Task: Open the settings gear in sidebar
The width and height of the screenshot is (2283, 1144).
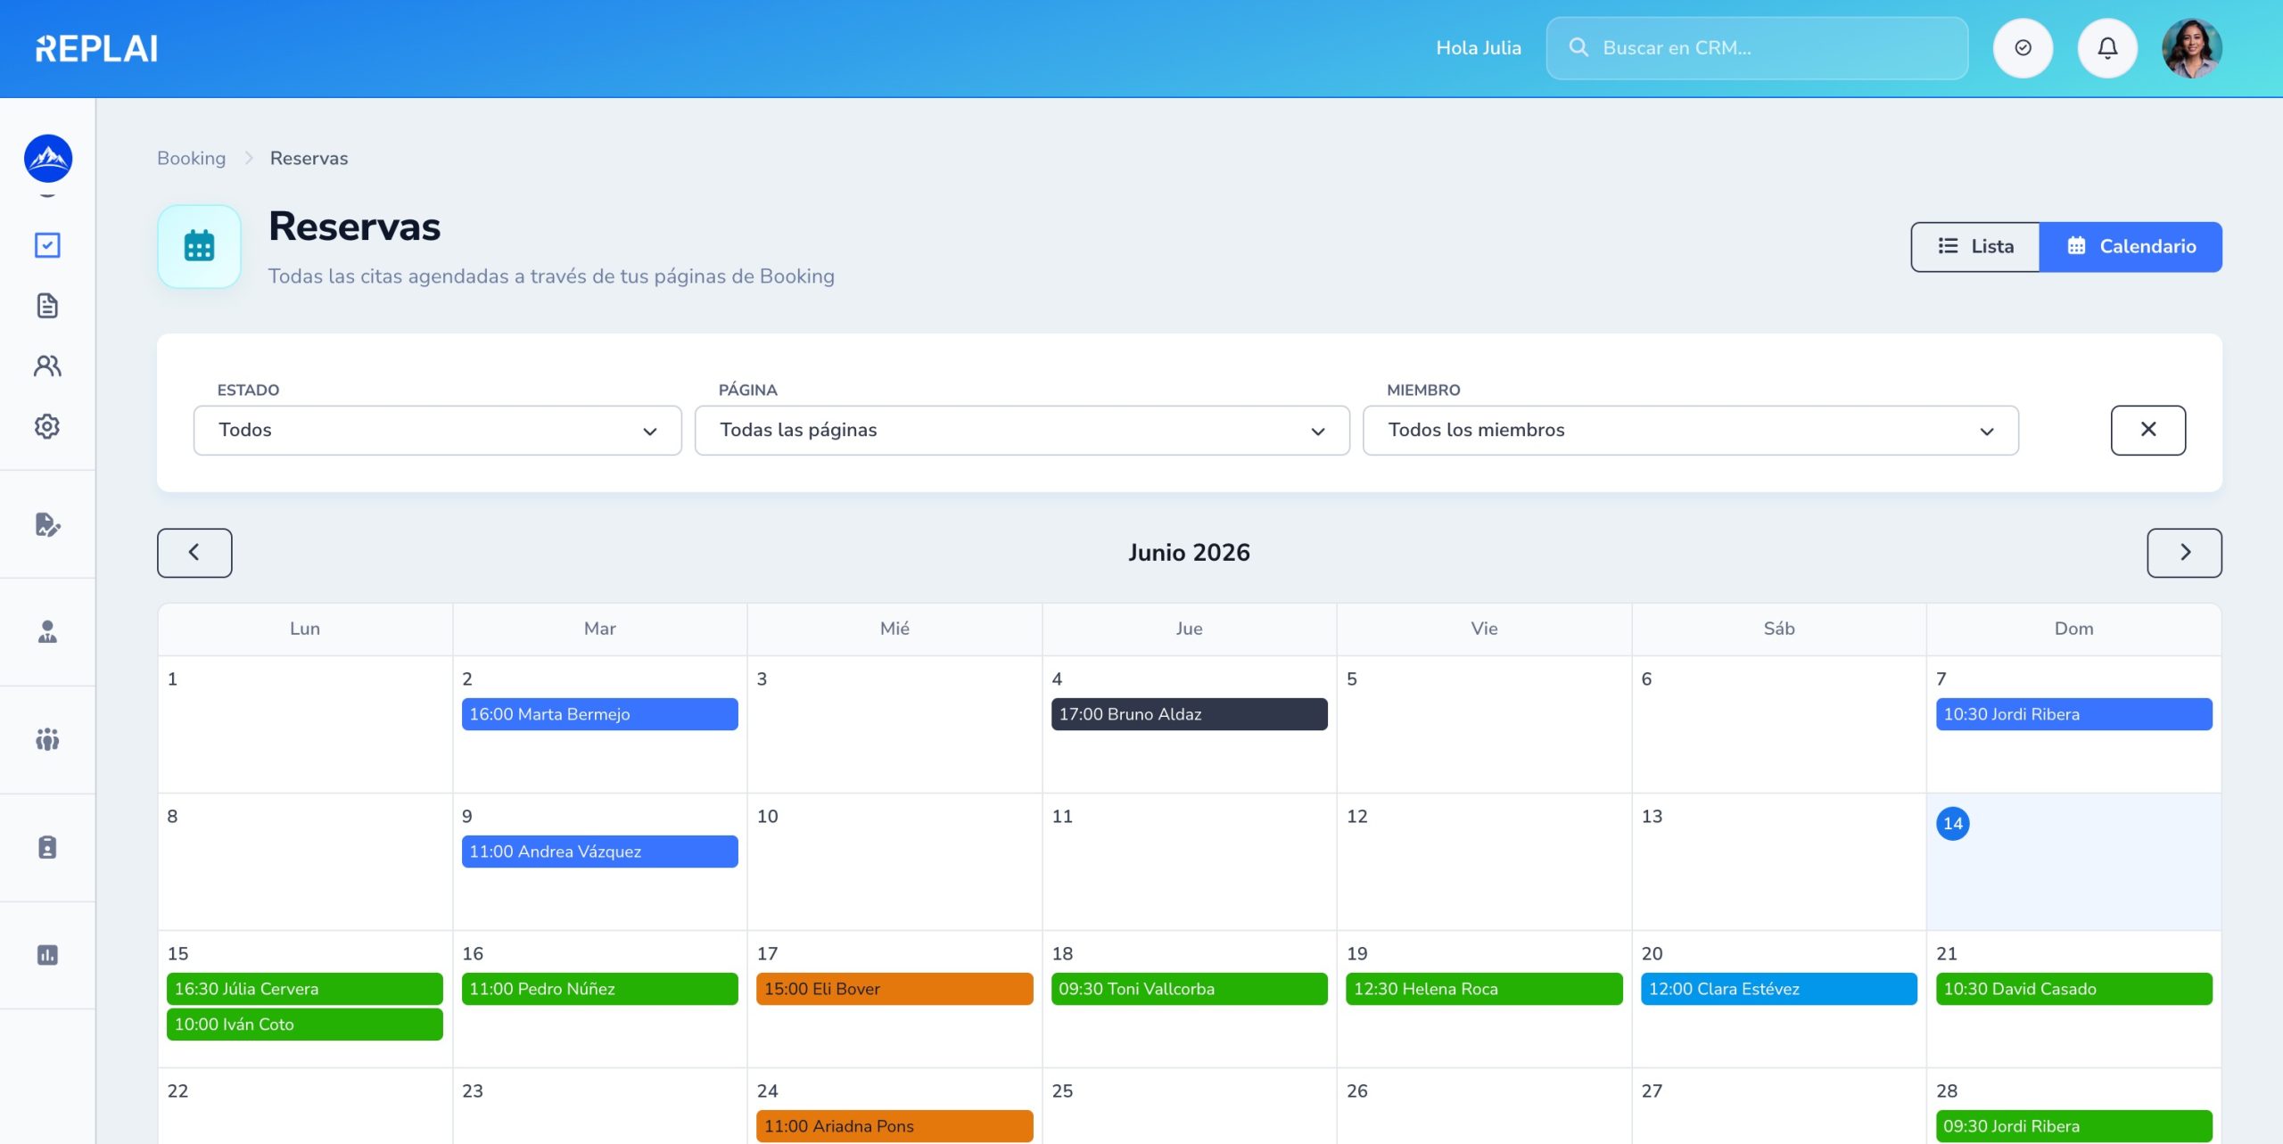Action: [x=47, y=426]
